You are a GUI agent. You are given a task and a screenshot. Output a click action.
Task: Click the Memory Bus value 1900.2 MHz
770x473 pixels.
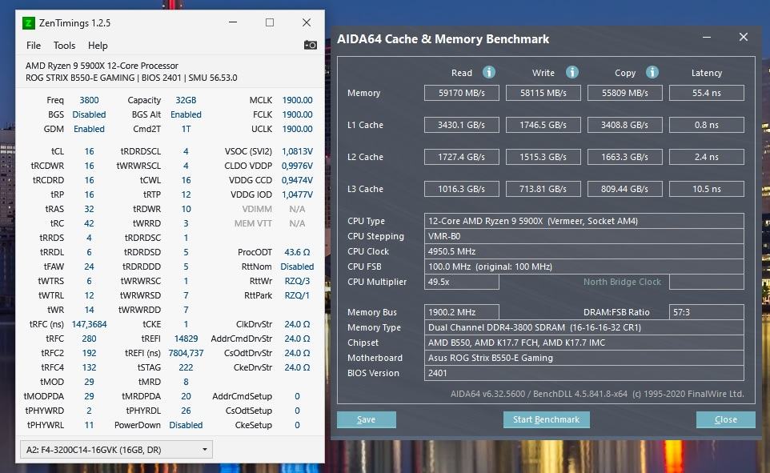pyautogui.click(x=462, y=312)
